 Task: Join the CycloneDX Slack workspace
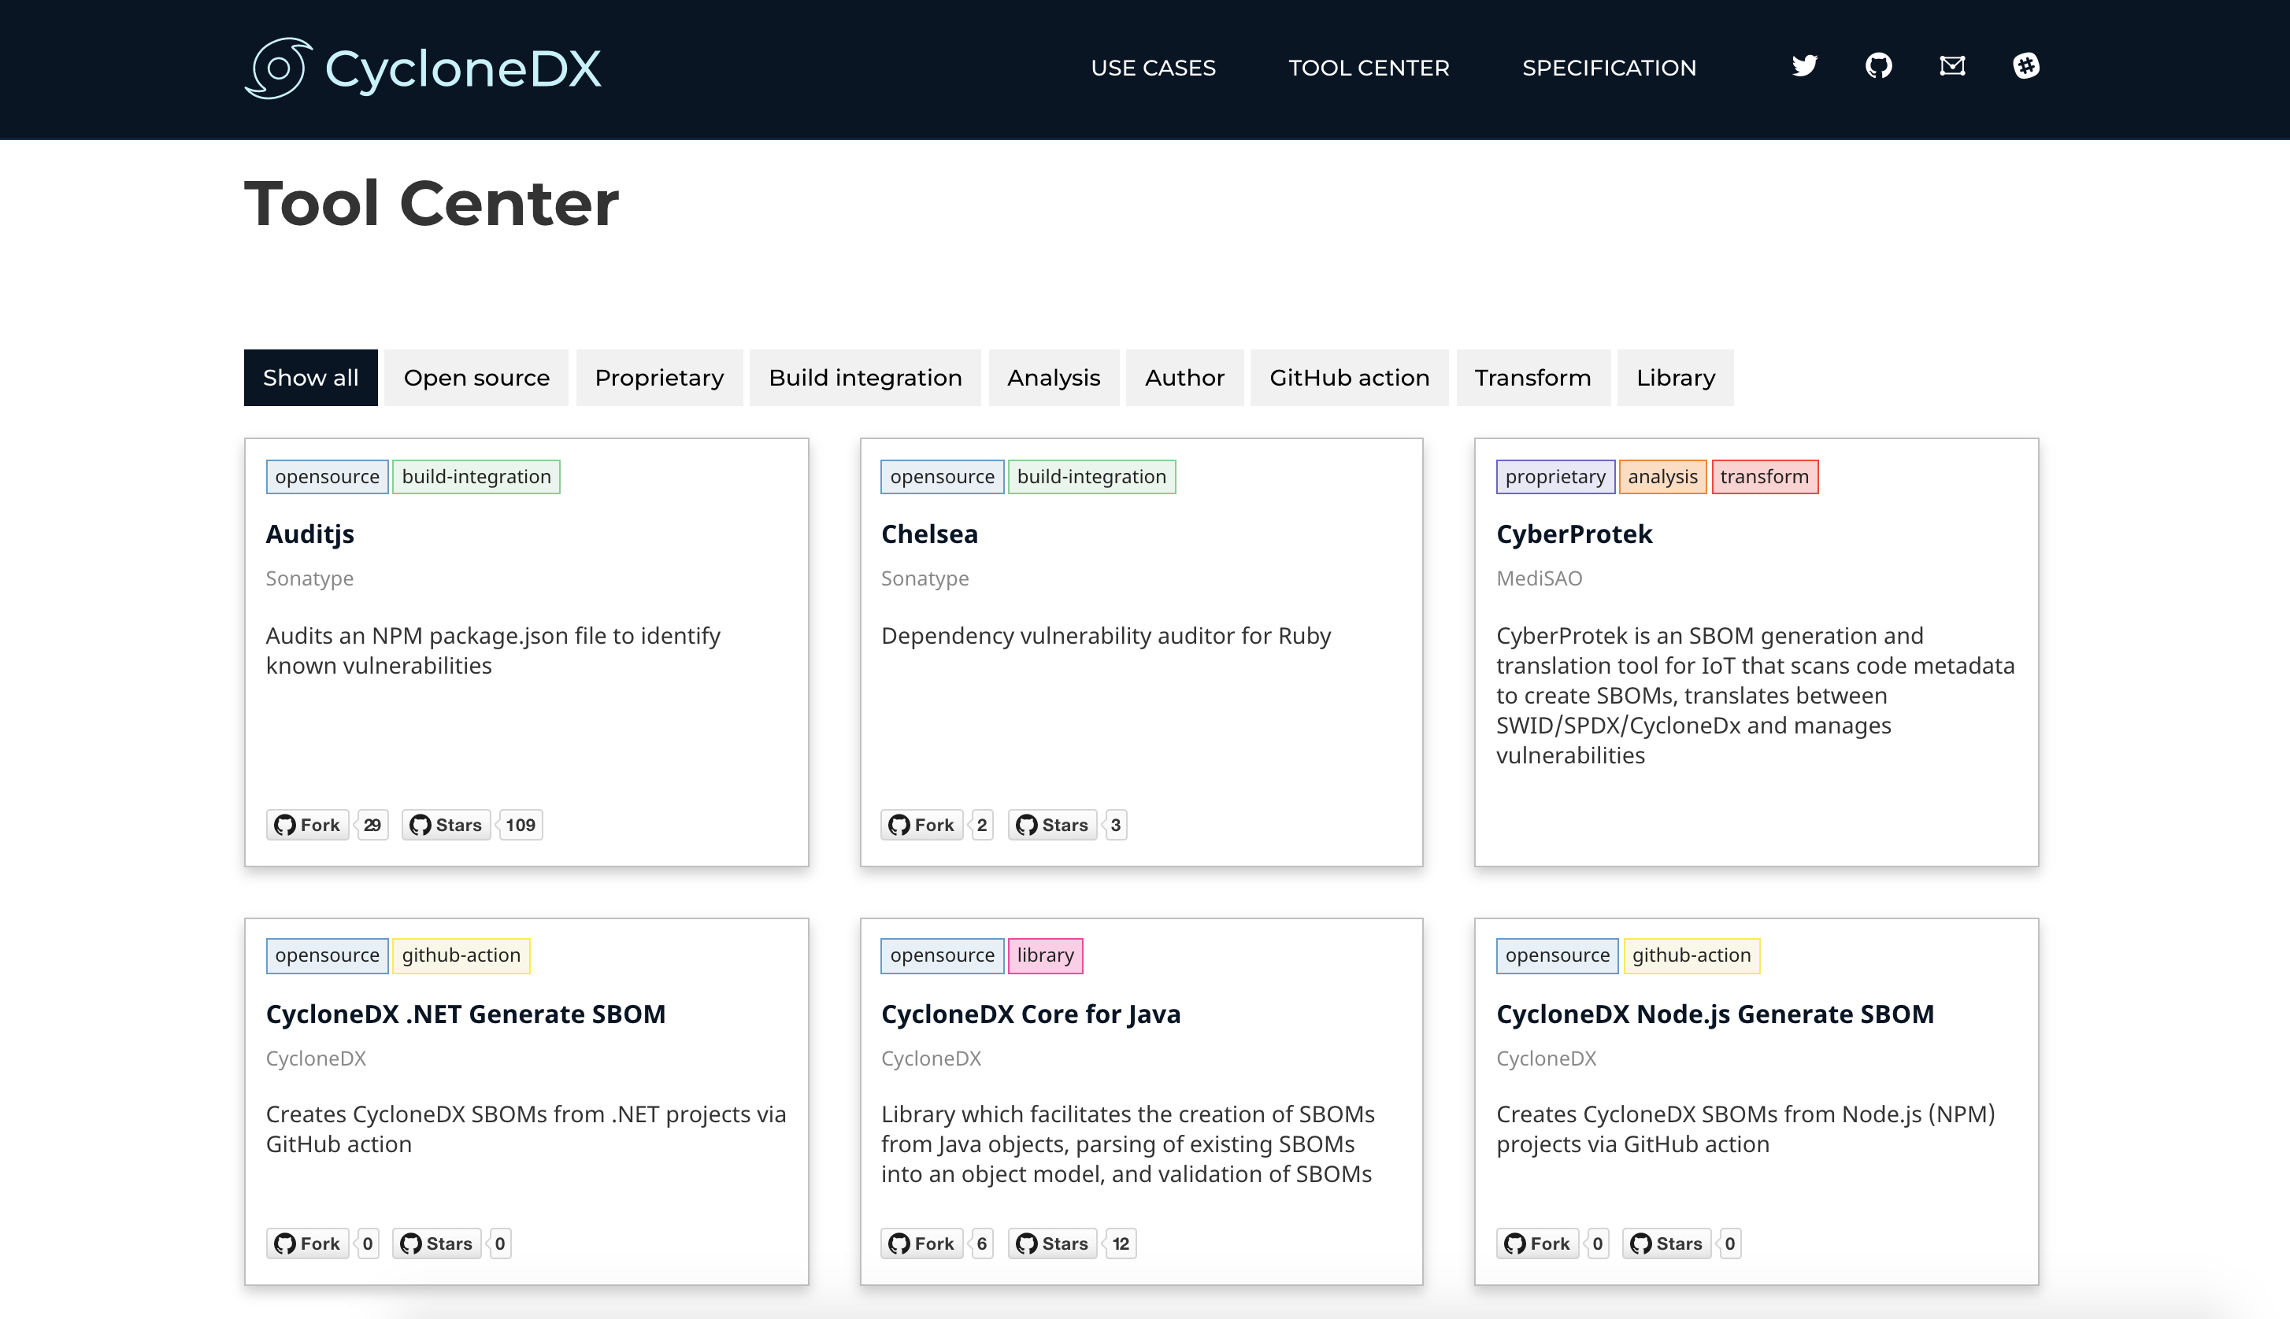[x=2026, y=66]
